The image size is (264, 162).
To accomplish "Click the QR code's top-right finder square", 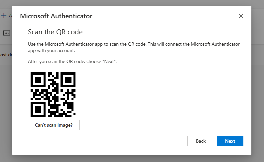I will coord(68,80).
